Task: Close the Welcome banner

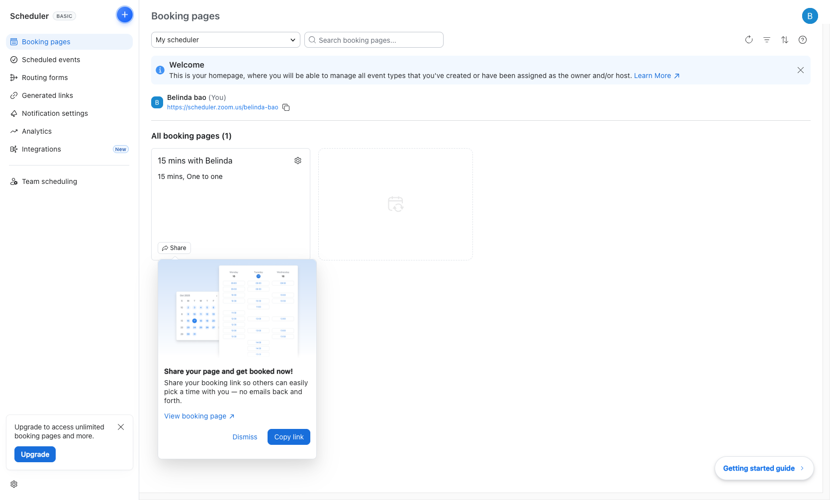Action: tap(801, 70)
